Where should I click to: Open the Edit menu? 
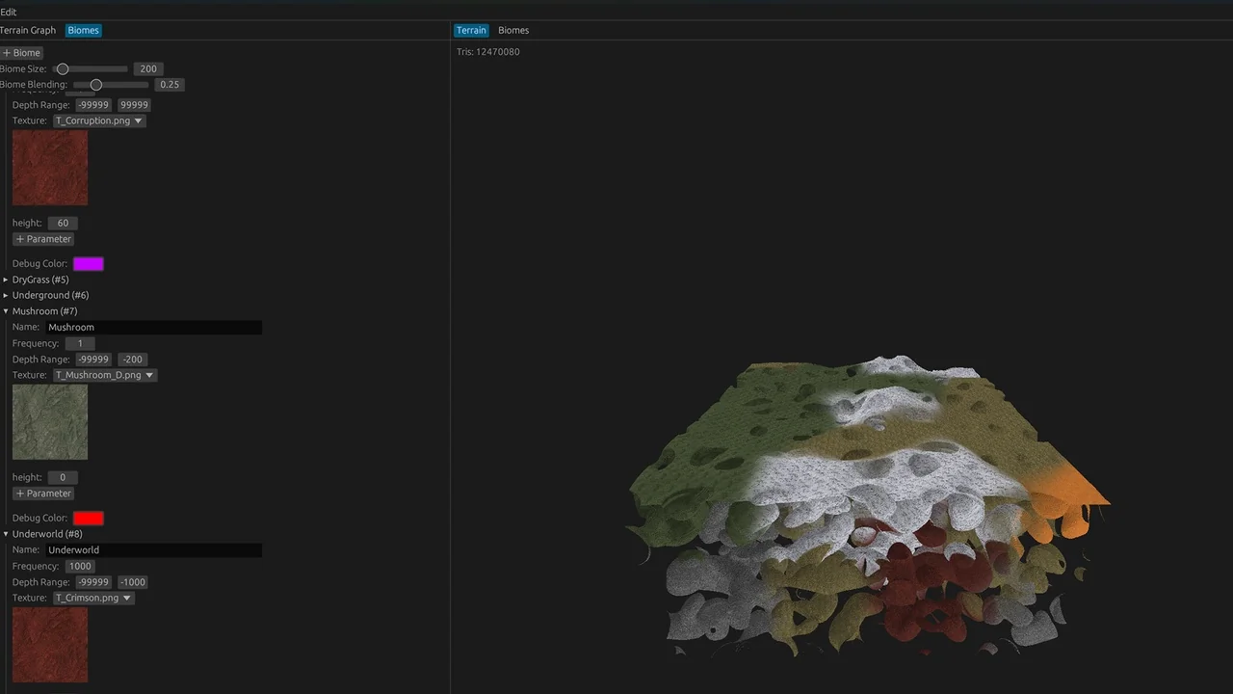click(x=9, y=13)
